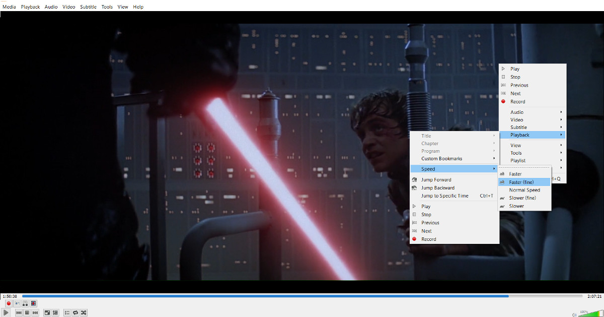Image resolution: width=604 pixels, height=317 pixels.
Task: Expand View submenu in the context menu
Action: click(x=533, y=145)
